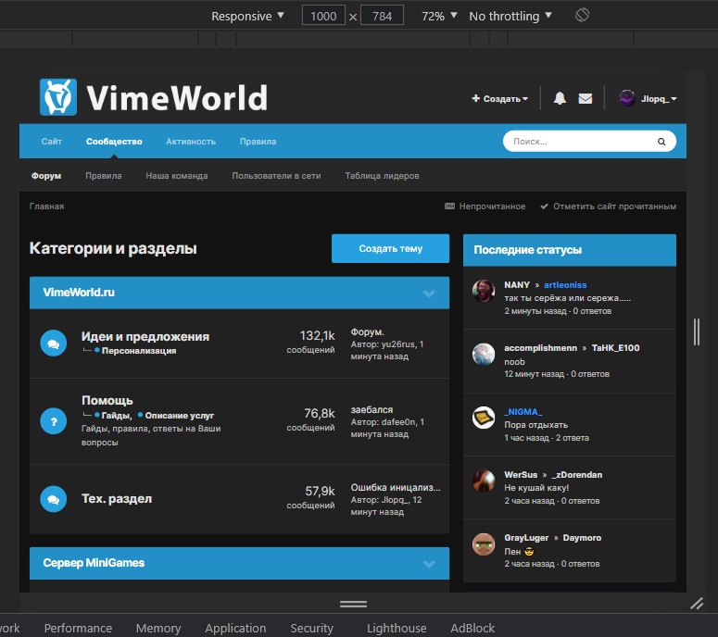
Task: Open WerSus's avatar in statuses
Action: [484, 481]
